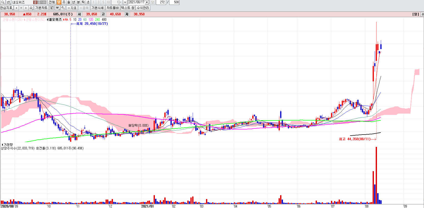The image size is (424, 208).
Task: Open the 수식관리 formula manager
Action: pyautogui.click(x=143, y=8)
